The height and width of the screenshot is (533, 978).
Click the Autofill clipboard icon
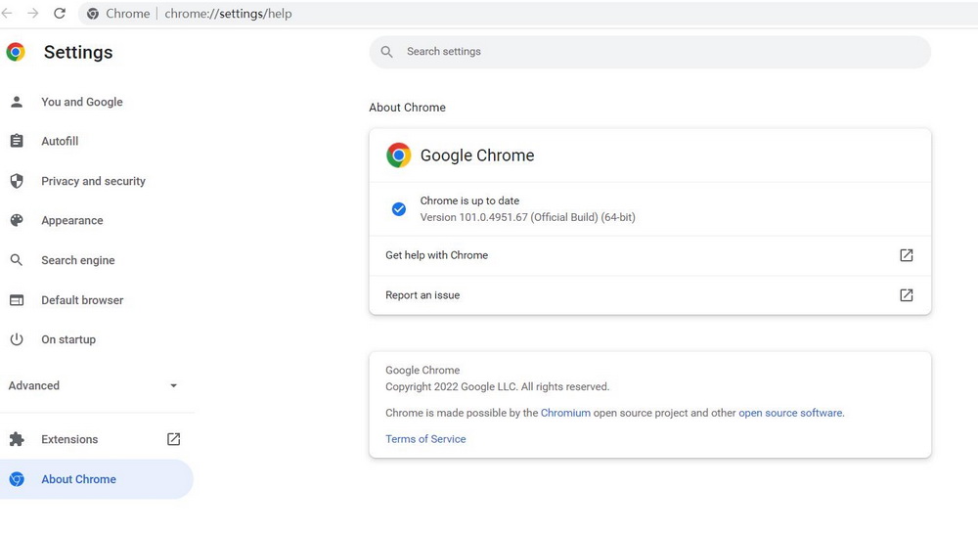point(17,142)
